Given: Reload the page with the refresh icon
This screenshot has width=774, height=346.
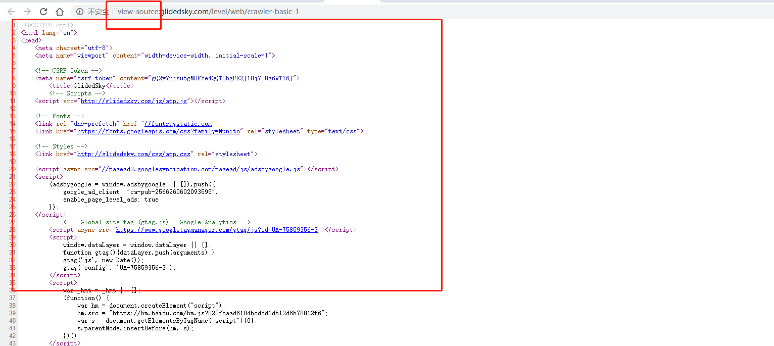Looking at the screenshot, I should [x=43, y=12].
